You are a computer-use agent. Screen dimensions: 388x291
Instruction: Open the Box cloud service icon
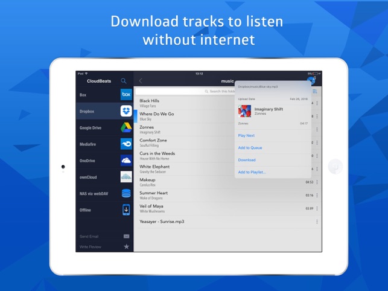pyautogui.click(x=126, y=94)
